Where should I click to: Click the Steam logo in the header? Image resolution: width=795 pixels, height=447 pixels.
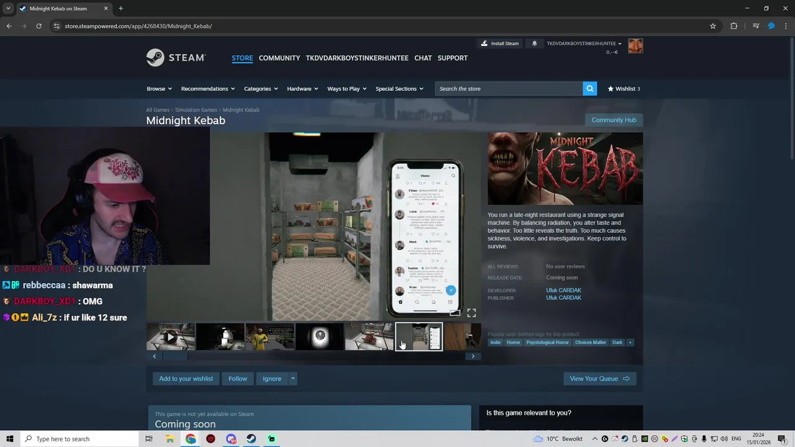click(176, 58)
